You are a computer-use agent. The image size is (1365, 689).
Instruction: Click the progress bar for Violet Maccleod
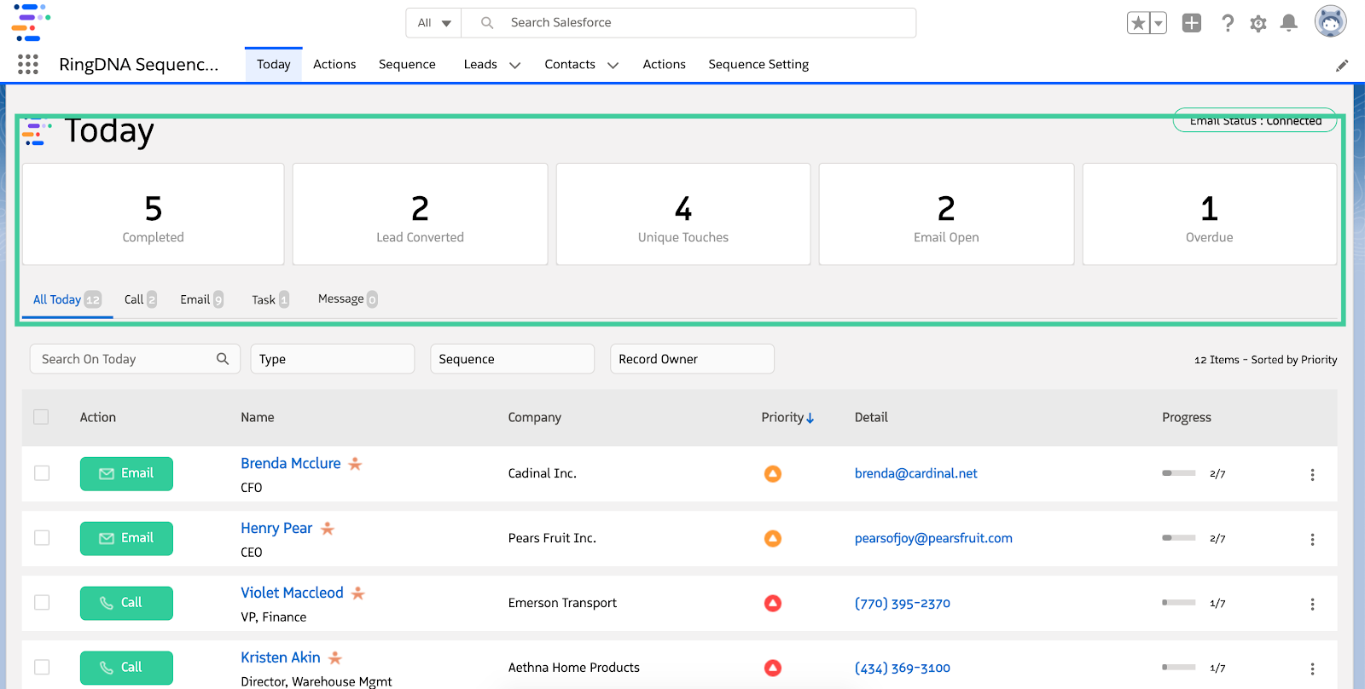(1179, 603)
